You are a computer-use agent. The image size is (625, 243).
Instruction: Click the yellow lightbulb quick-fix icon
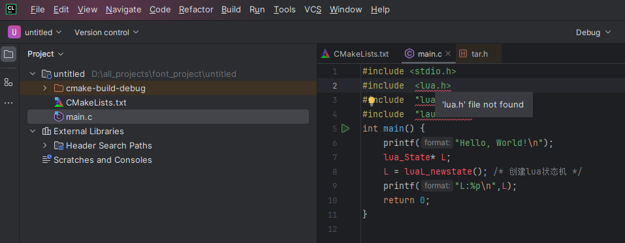point(372,100)
